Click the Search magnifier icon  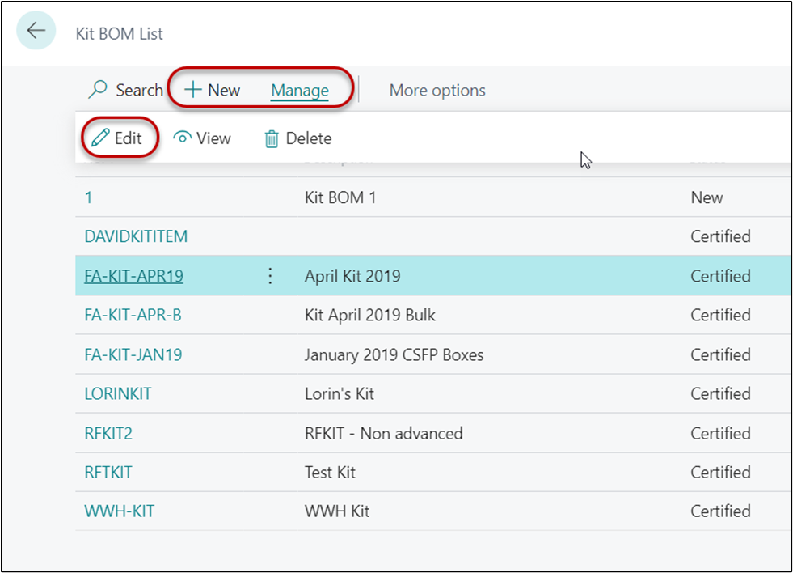99,91
